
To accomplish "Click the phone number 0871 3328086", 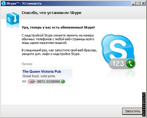I will pos(49,82).
